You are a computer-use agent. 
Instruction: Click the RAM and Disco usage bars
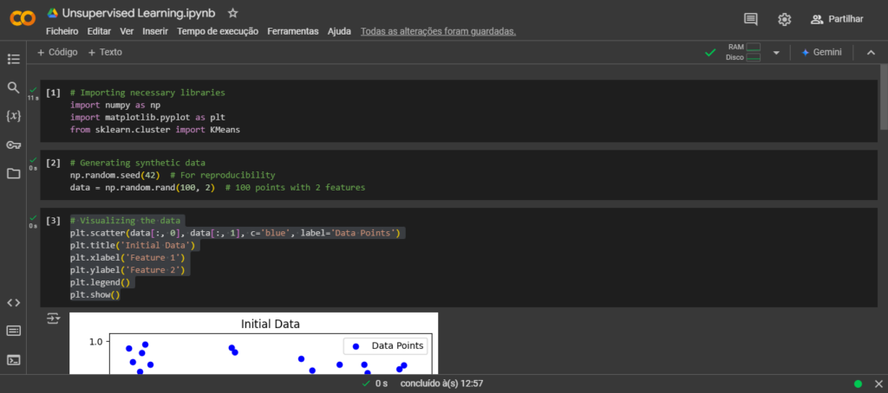744,52
